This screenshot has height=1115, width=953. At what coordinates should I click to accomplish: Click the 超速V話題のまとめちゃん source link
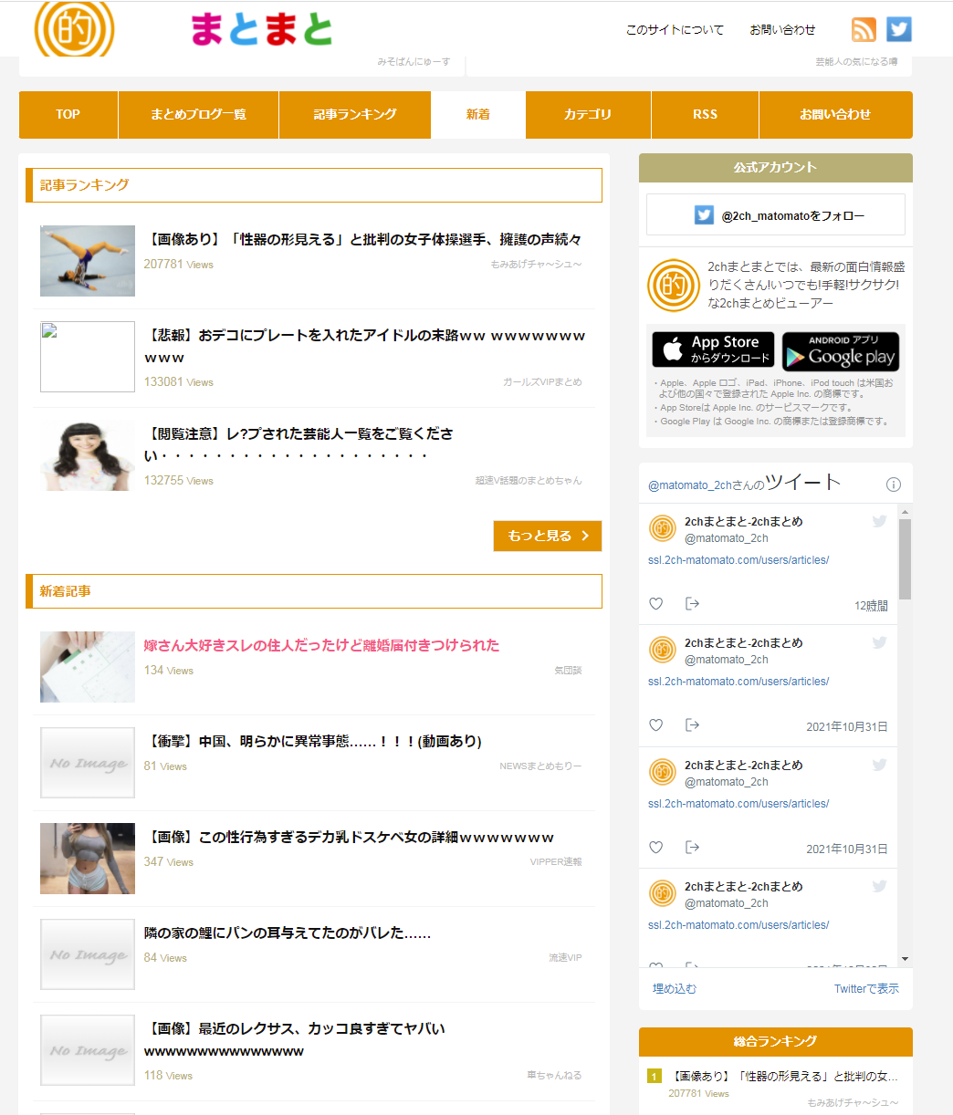click(x=529, y=481)
